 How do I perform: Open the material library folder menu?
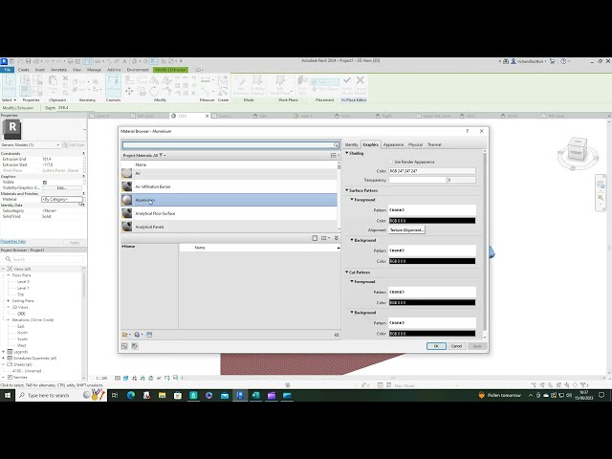[x=126, y=335]
